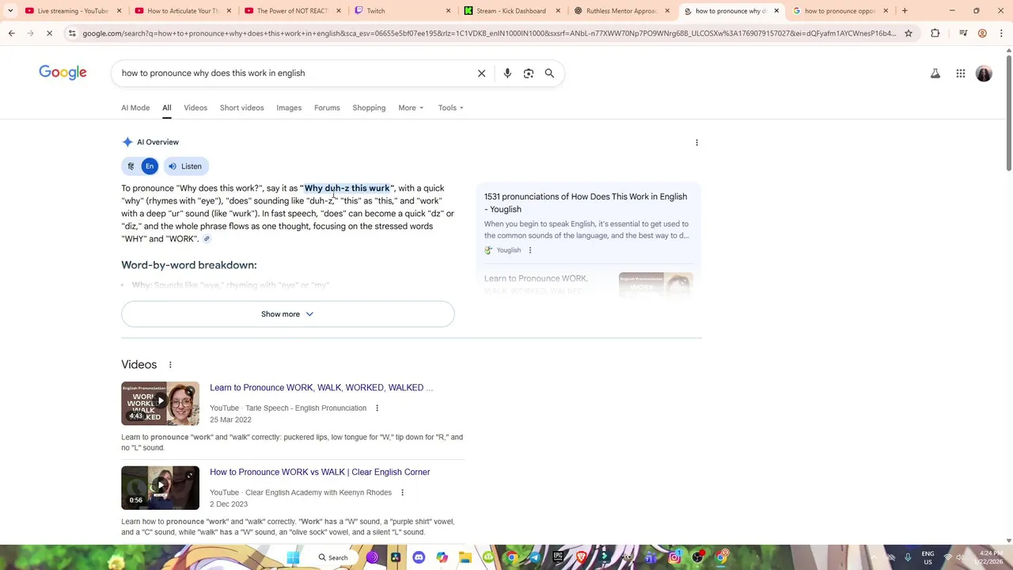Select the En language toggle

150,166
